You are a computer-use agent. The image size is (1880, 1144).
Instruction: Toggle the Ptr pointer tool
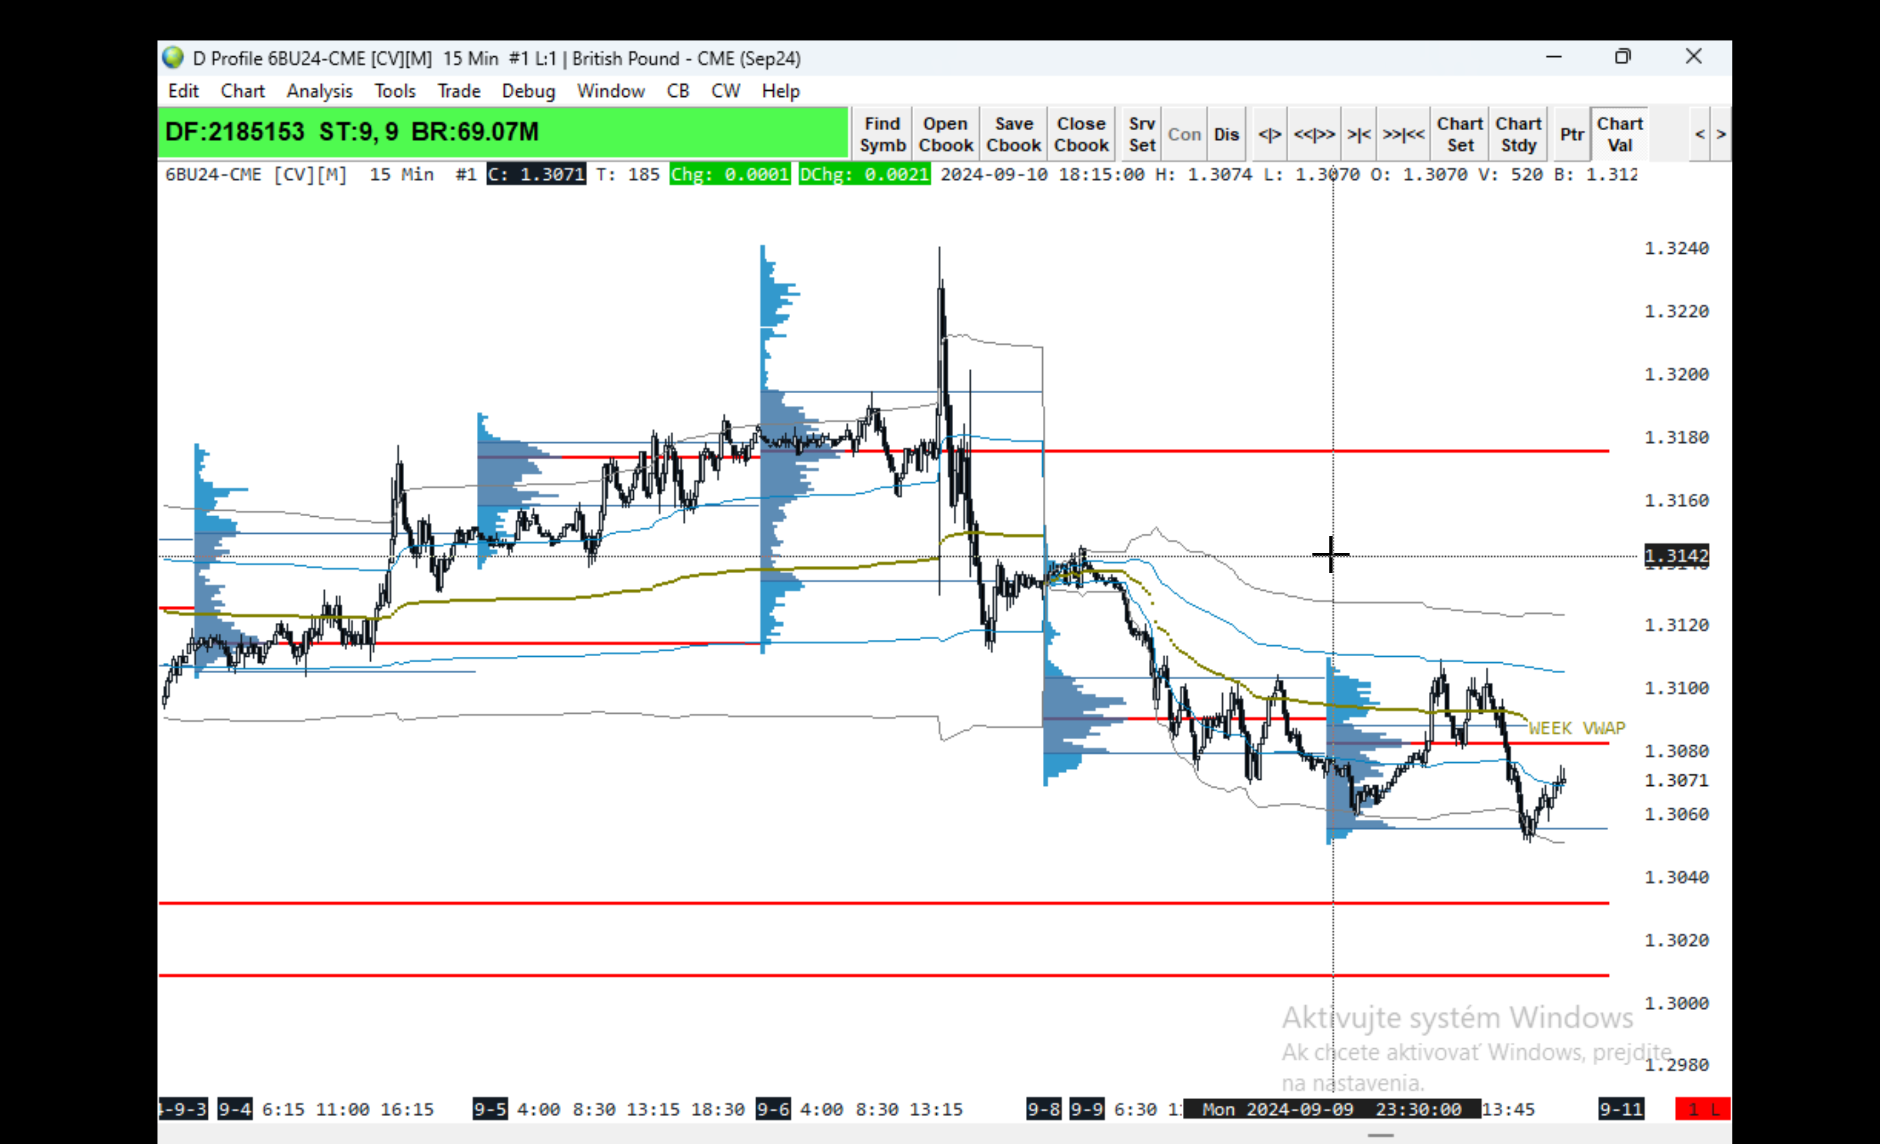(1572, 135)
